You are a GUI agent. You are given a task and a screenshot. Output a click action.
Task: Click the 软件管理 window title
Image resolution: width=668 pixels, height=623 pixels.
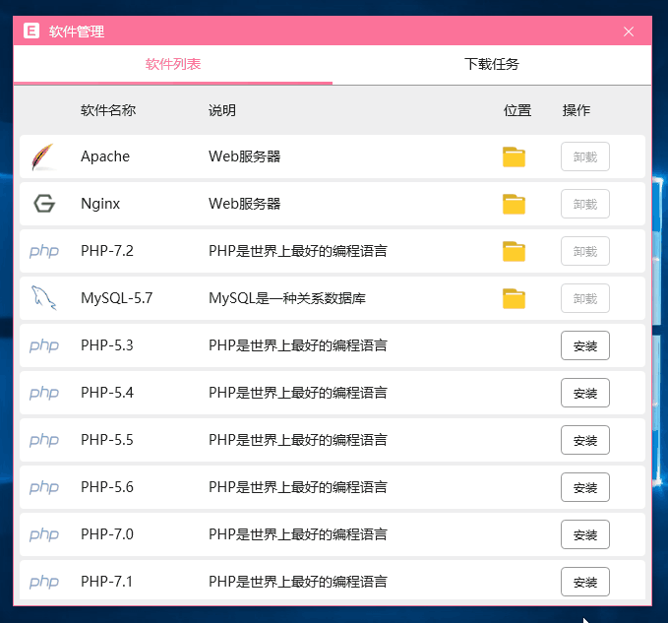[x=77, y=31]
